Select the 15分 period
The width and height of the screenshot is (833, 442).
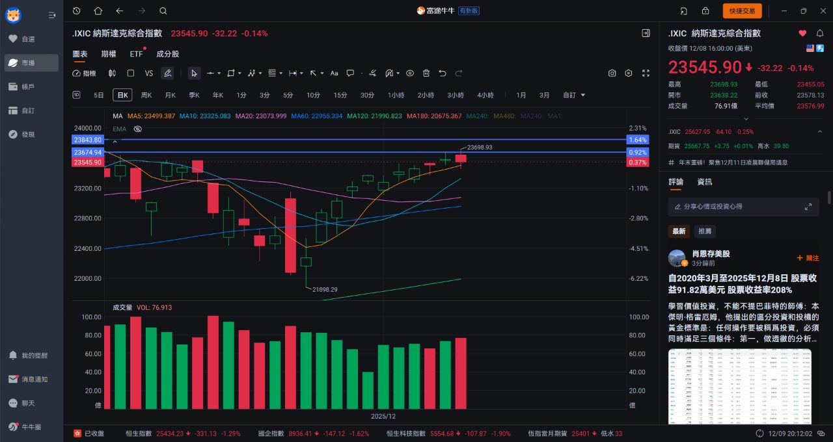pyautogui.click(x=340, y=95)
